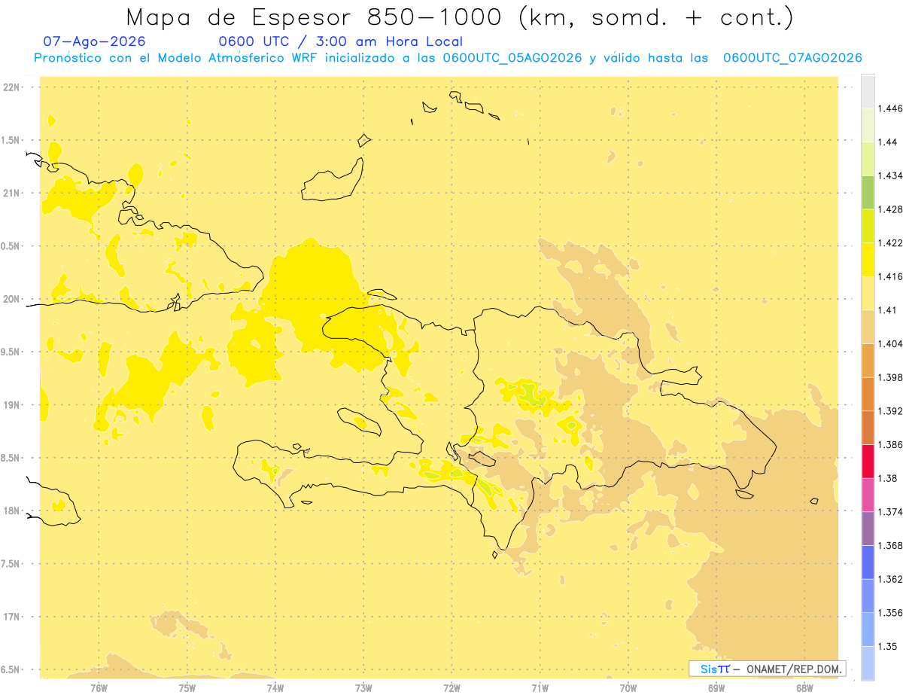This screenshot has width=903, height=698.
Task: Click the longitude label "76W"
Action: tap(99, 688)
